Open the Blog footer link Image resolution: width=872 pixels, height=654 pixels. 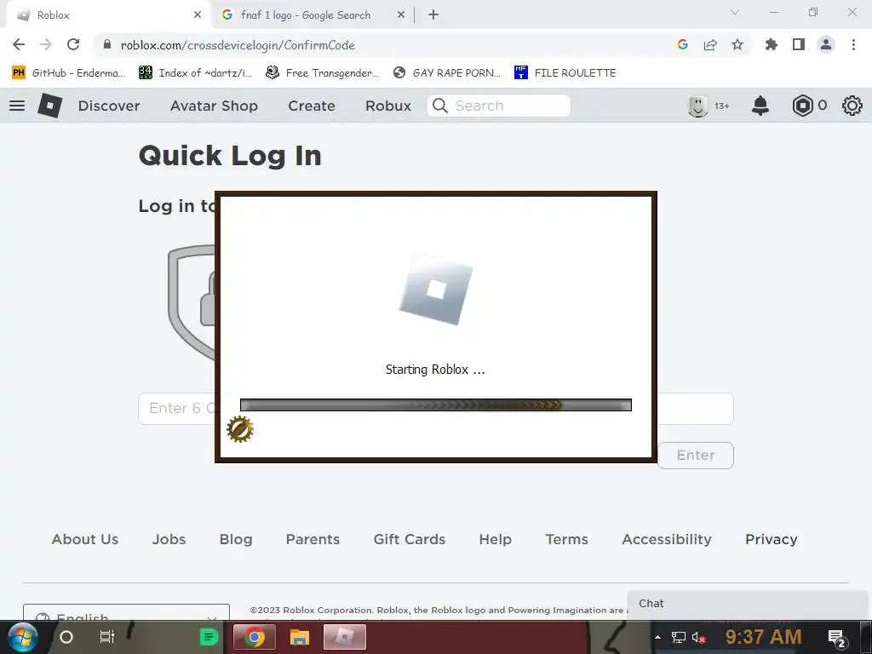[x=236, y=539]
